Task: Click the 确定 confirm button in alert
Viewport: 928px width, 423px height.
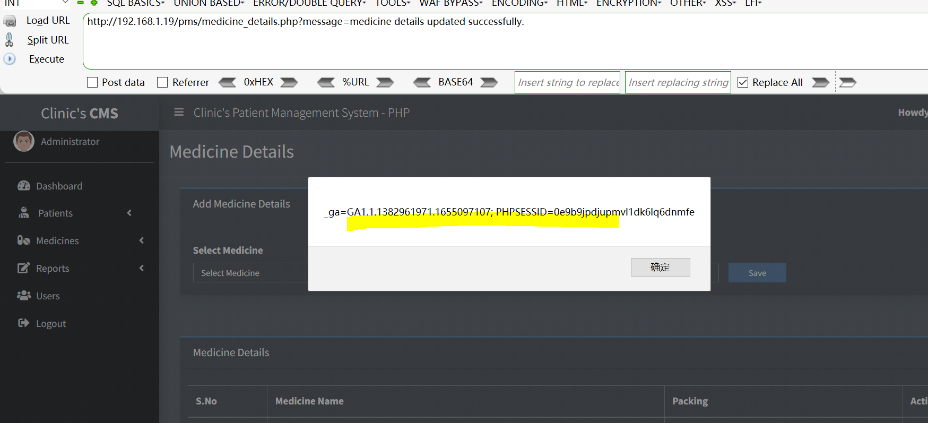Action: [x=661, y=267]
